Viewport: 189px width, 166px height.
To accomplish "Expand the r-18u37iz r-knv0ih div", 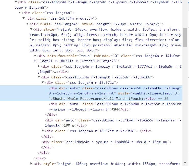I will point(43,131).
